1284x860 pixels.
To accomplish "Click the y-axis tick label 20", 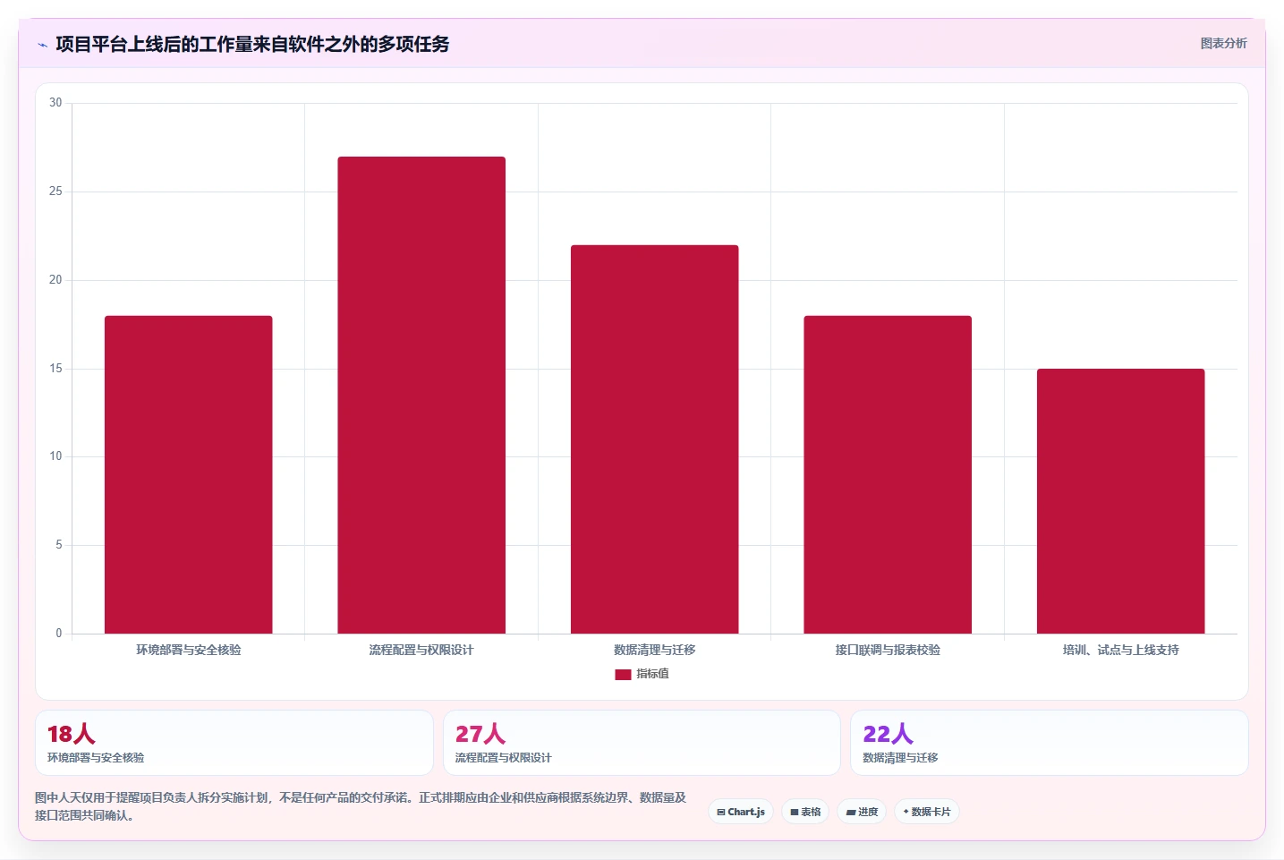I will click(x=55, y=280).
